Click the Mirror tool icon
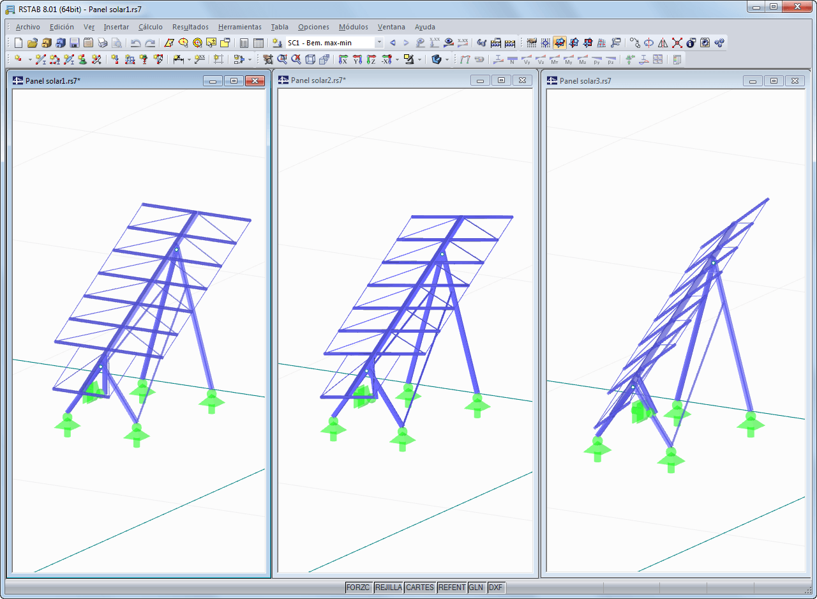817x599 pixels. [x=663, y=43]
